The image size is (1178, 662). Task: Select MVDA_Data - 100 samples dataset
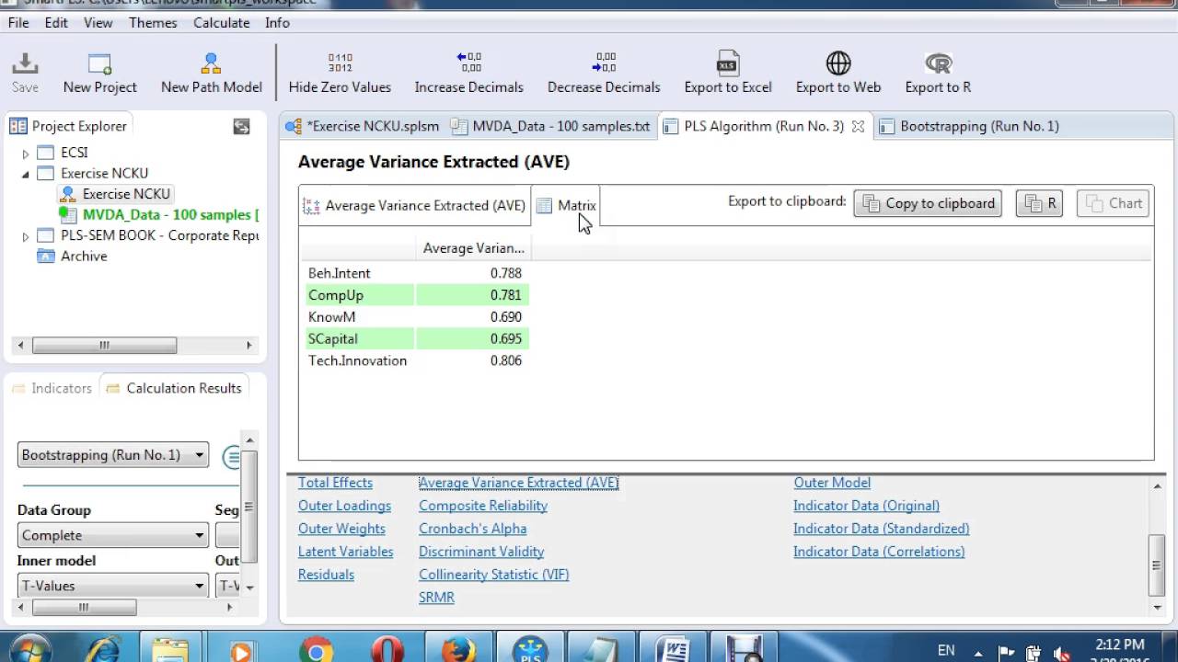pyautogui.click(x=158, y=215)
